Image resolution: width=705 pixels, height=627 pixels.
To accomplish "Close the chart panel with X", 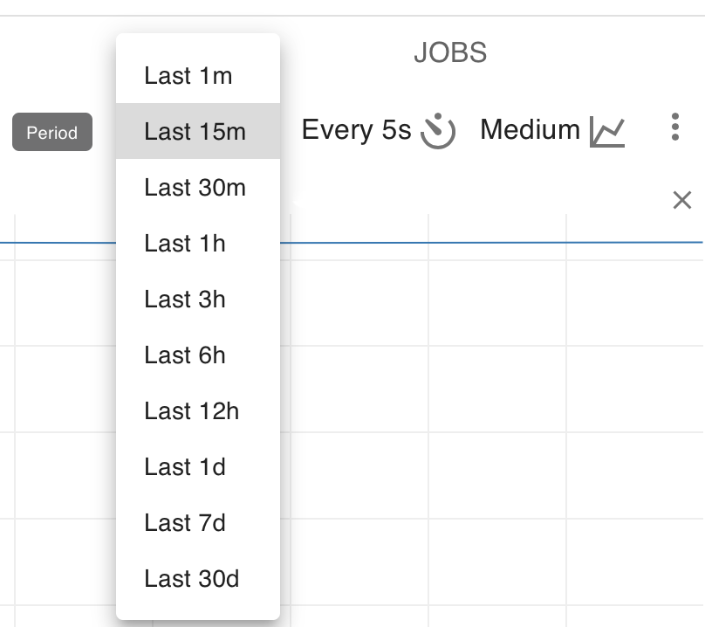I will 682,200.
